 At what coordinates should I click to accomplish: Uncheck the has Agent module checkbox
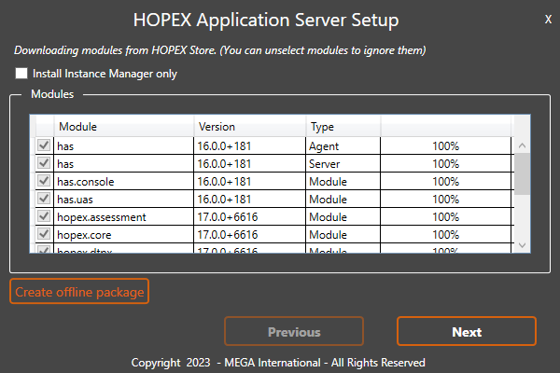pyautogui.click(x=43, y=146)
